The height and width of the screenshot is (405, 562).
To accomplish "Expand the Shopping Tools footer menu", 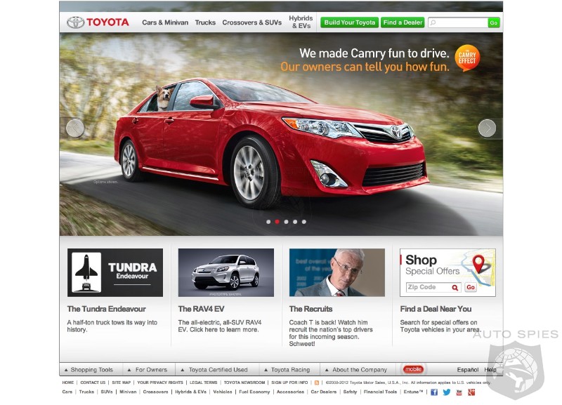I will [x=89, y=369].
